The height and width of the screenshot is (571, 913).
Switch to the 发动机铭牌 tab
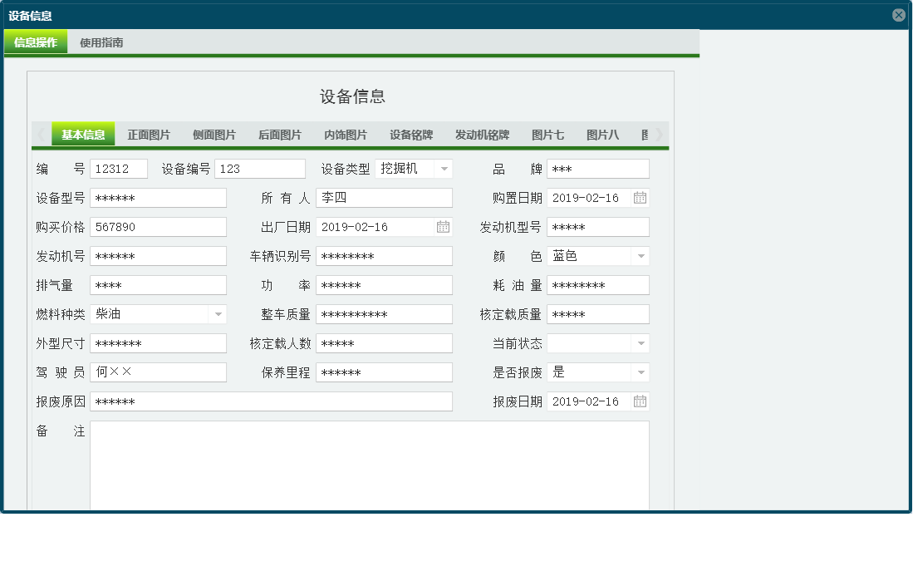[483, 133]
